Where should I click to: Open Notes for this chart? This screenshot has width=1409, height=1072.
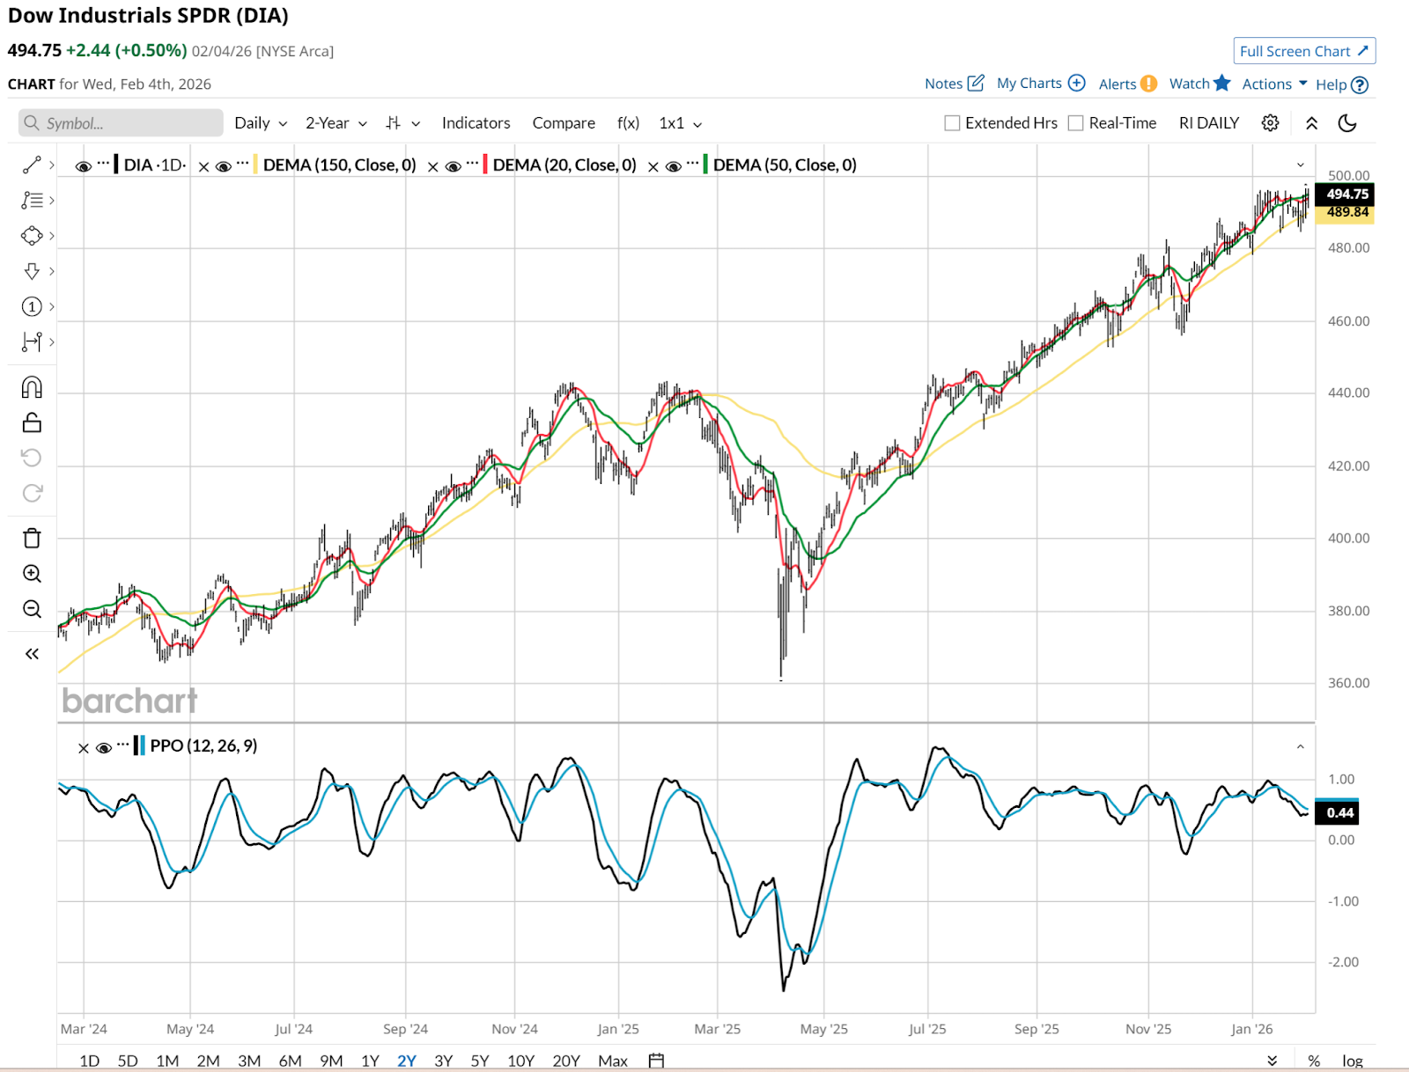click(x=955, y=84)
